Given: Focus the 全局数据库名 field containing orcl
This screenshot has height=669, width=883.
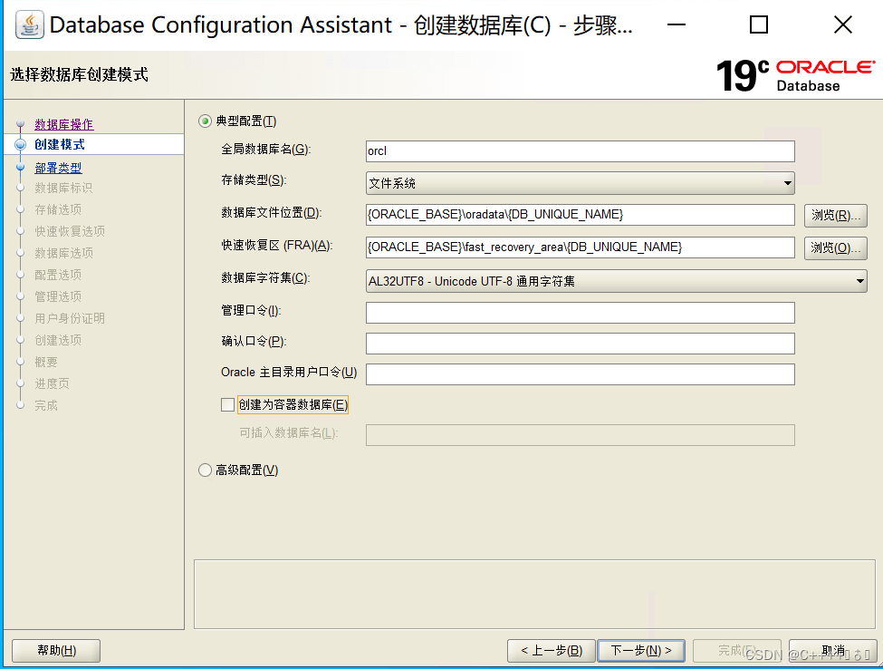Looking at the screenshot, I should [x=580, y=151].
